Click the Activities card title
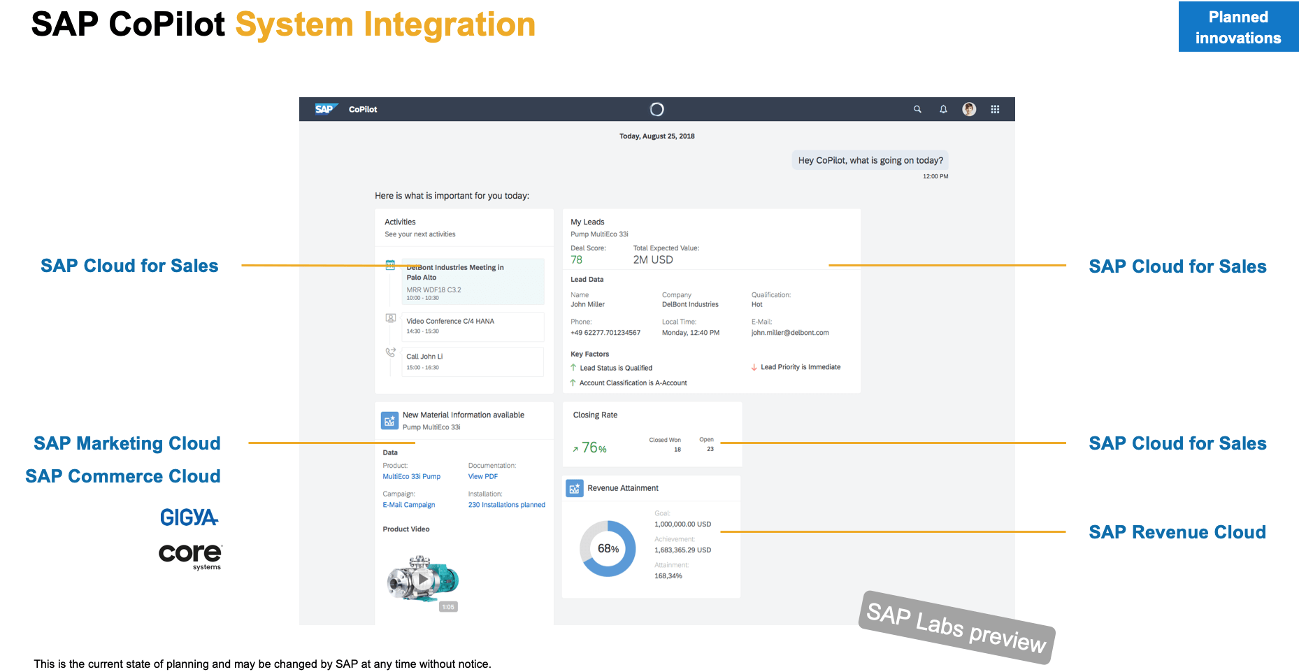 [x=400, y=222]
